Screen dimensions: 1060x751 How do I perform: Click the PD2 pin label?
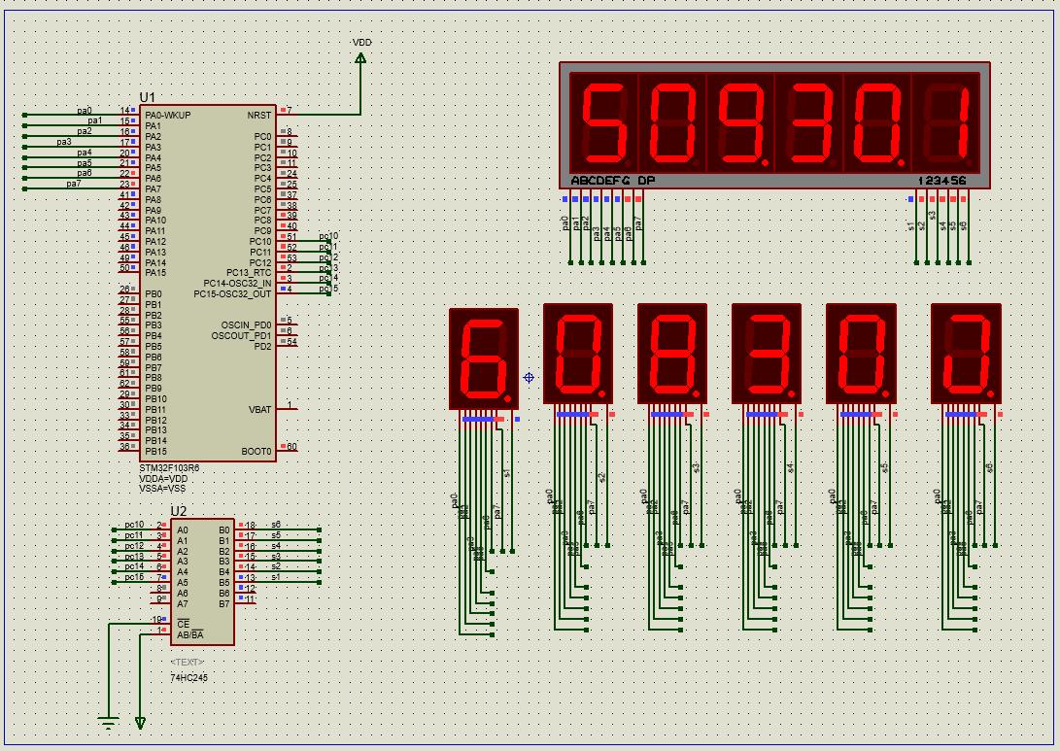click(x=263, y=347)
